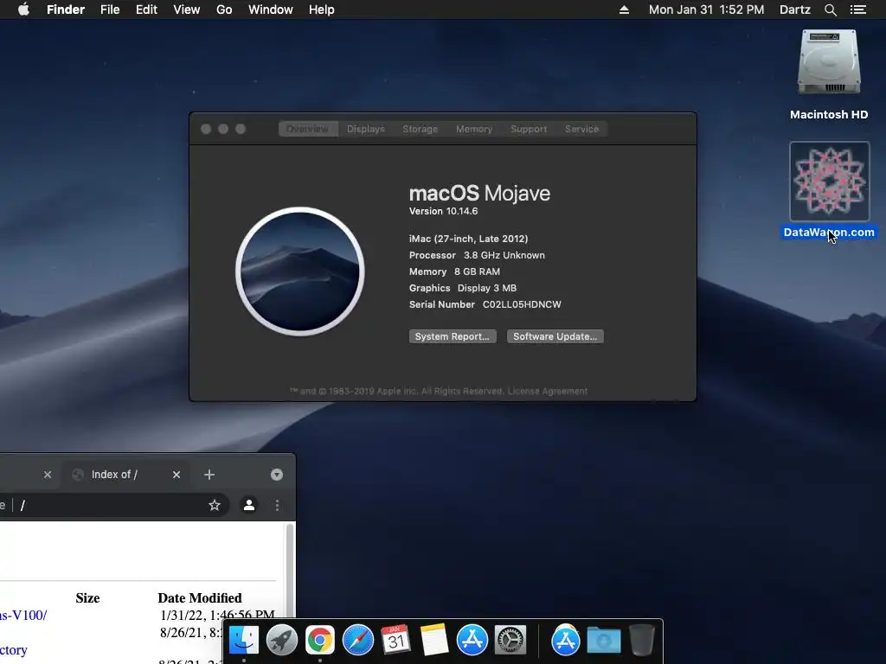This screenshot has height=664, width=886.
Task: Select the Macintosh HD drive icon
Action: [x=829, y=62]
